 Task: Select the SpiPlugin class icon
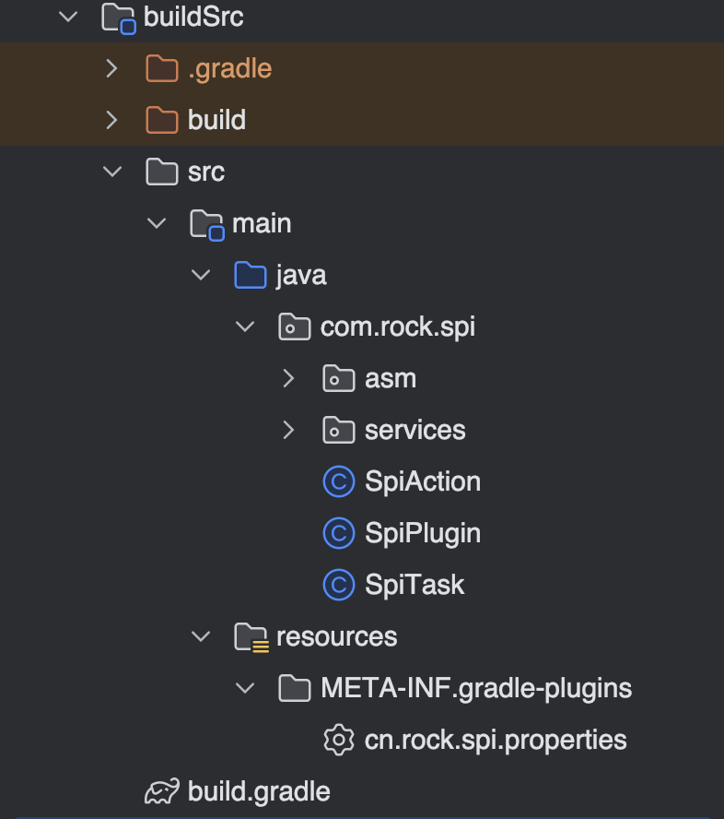tap(339, 532)
